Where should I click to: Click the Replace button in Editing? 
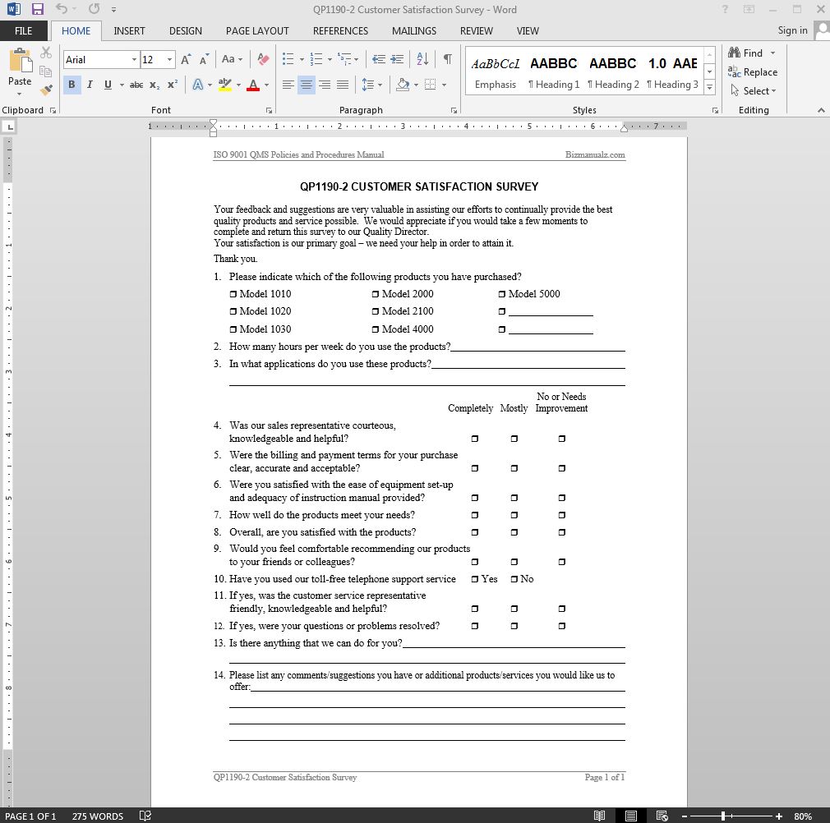click(x=753, y=72)
